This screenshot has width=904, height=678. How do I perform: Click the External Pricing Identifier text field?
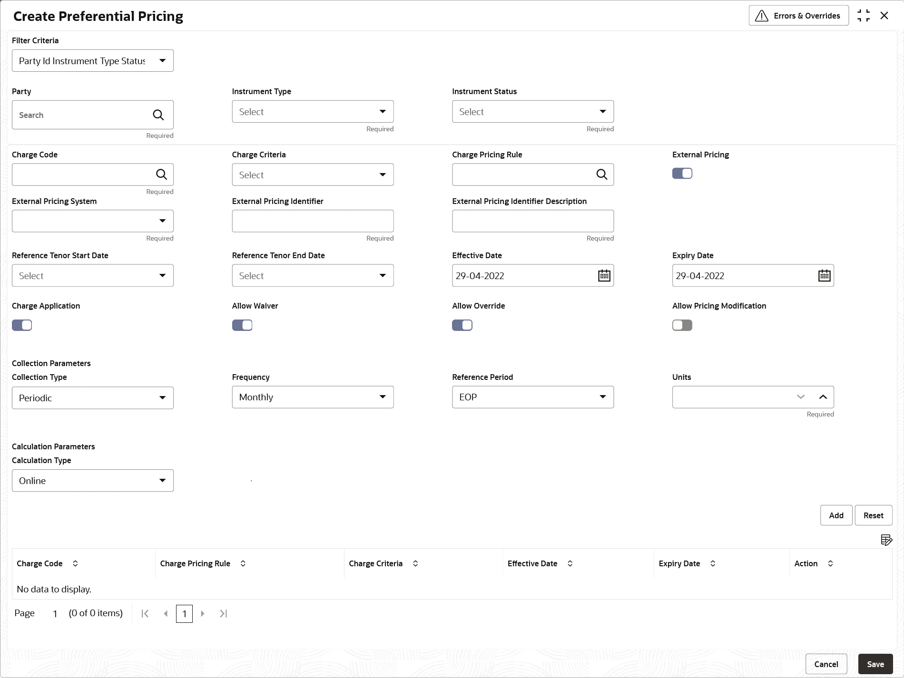(313, 221)
